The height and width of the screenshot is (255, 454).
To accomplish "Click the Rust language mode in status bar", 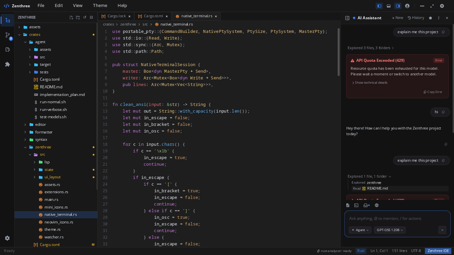I will coord(361,251).
